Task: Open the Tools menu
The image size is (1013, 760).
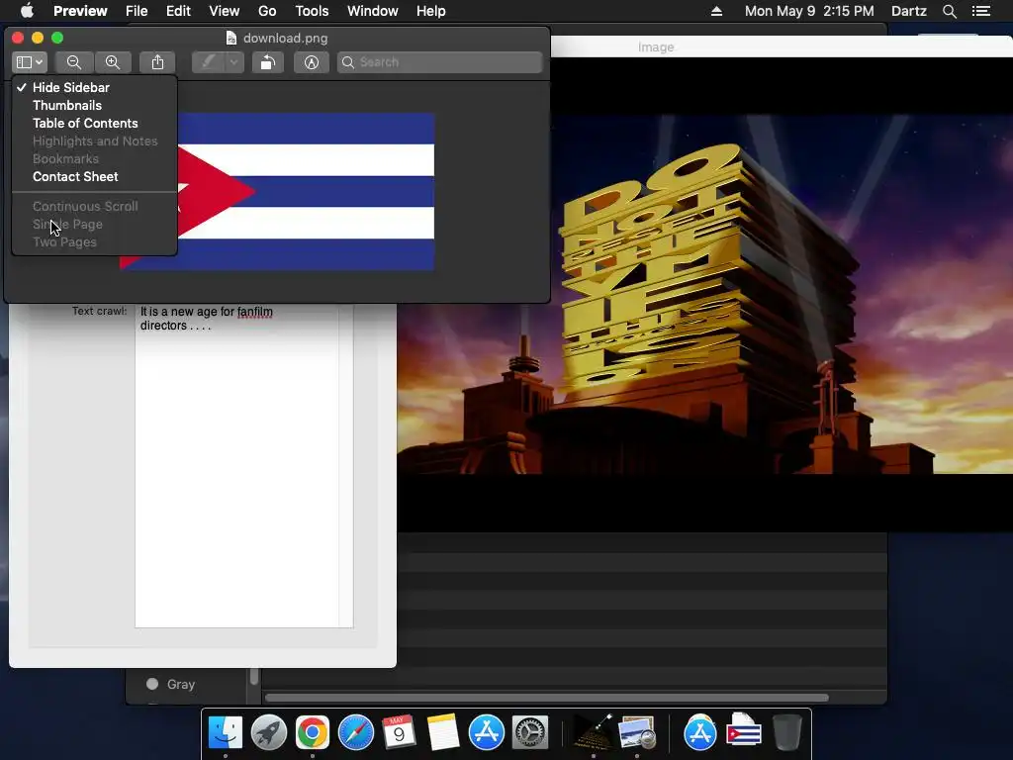Action: pyautogui.click(x=312, y=11)
